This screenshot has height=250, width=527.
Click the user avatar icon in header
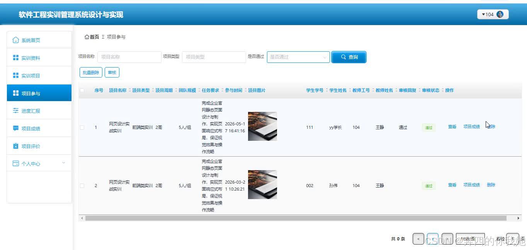[x=500, y=15]
